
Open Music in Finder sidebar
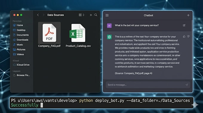point(18,45)
